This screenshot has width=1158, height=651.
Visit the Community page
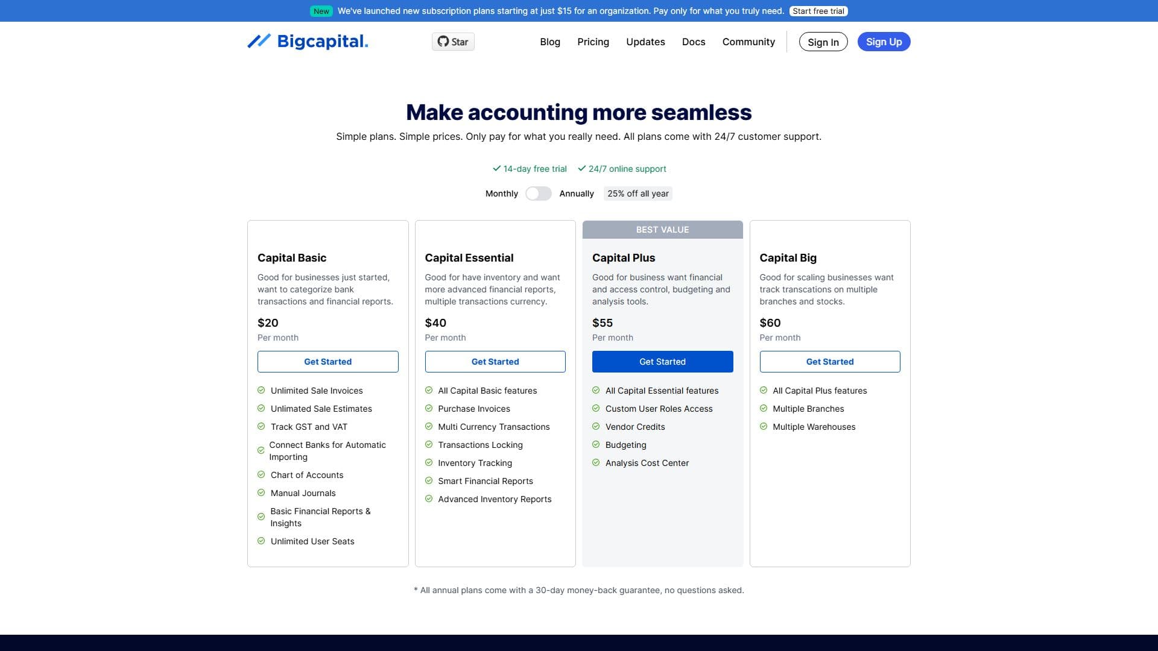coord(748,42)
